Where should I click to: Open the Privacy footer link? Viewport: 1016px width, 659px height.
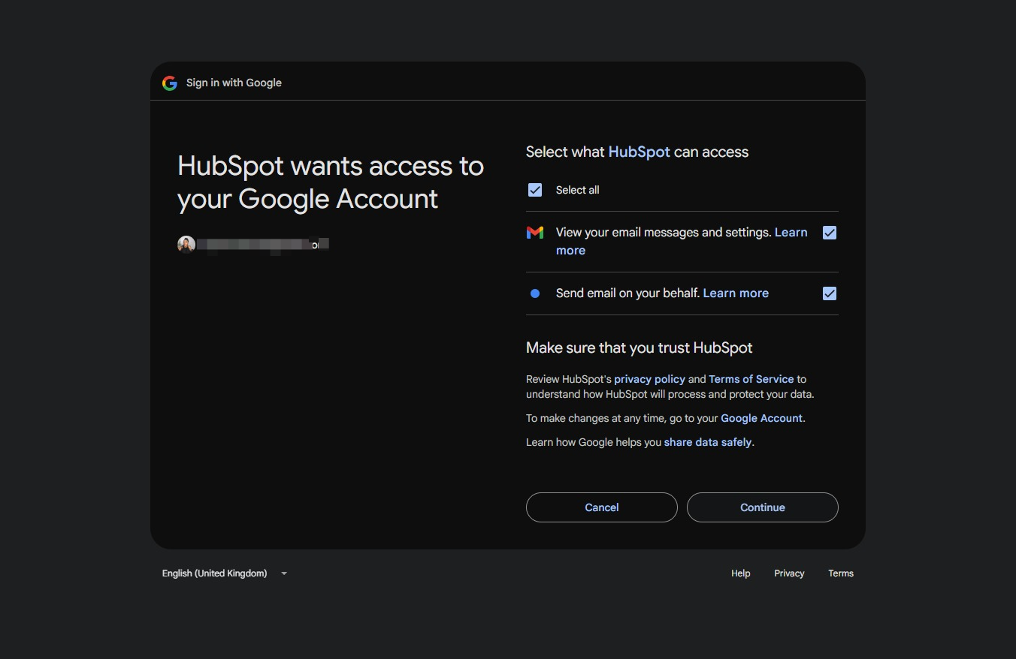point(789,573)
